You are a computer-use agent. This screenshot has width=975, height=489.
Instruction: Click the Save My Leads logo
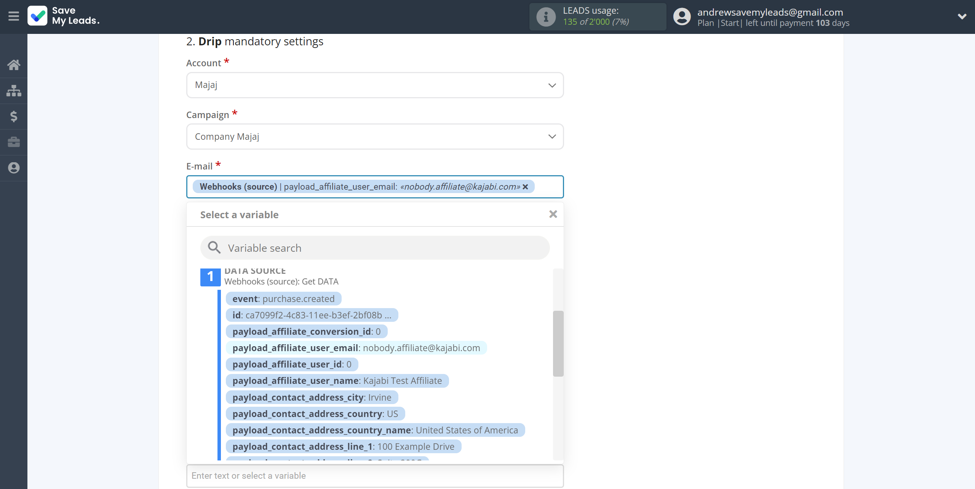(x=64, y=16)
